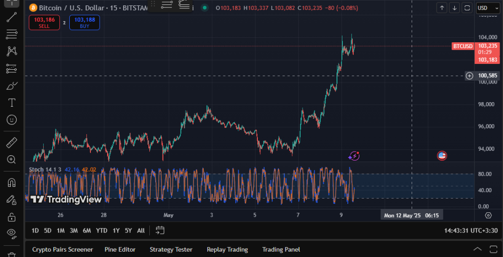Select the Trend Line drawing tool
Image resolution: width=503 pixels, height=257 pixels.
coord(12,17)
